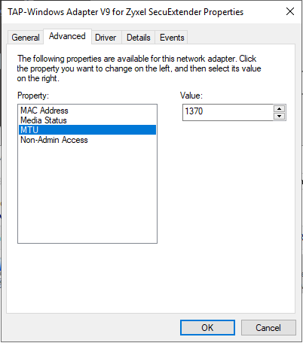303x343 pixels.
Task: Click the dialog title bar text
Action: pos(126,12)
